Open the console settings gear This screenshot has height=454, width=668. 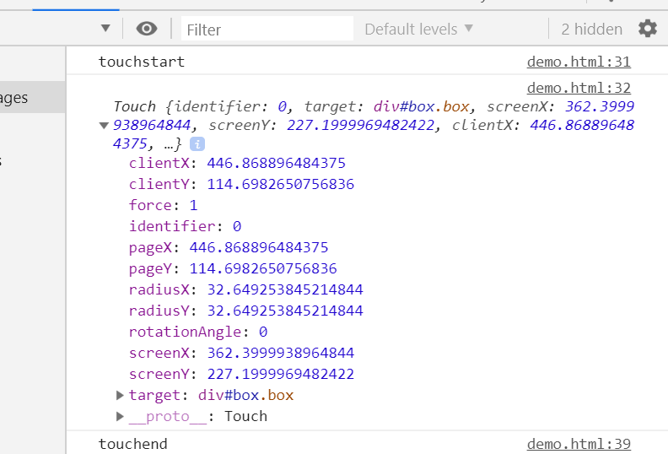647,29
